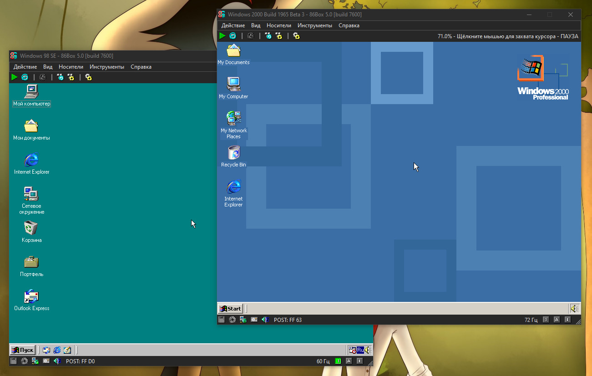Viewport: 592px width, 376px height.
Task: Click the floppy drive icon in Windows 98 SE status bar
Action: [14, 361]
